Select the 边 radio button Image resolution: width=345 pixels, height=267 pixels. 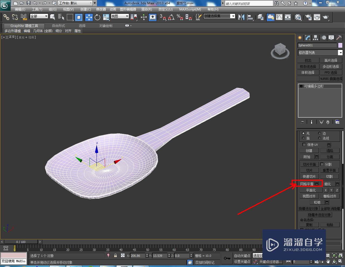(x=319, y=133)
